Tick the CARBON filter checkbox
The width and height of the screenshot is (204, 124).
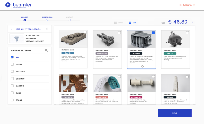coord(12,86)
